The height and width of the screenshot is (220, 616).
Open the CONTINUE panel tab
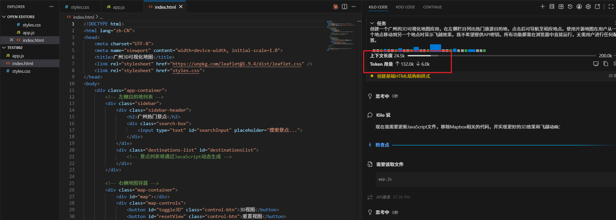click(x=432, y=7)
